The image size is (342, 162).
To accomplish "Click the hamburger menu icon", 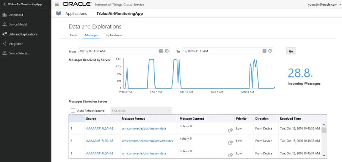I will (57, 4).
